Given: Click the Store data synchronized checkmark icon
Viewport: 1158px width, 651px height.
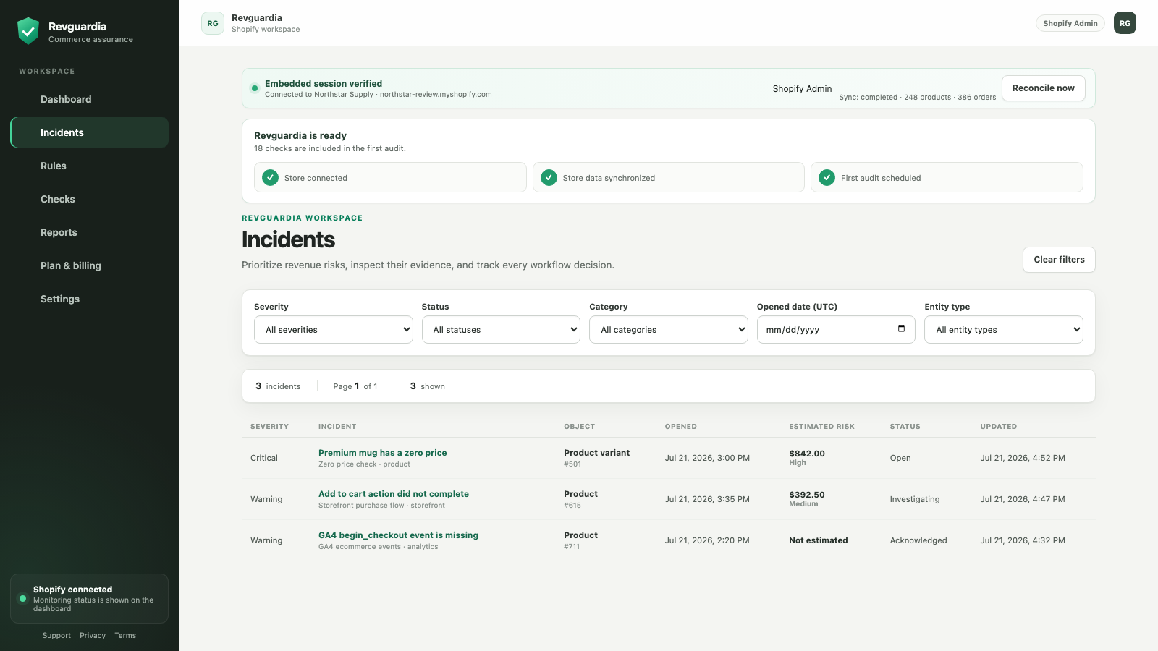Looking at the screenshot, I should click(x=549, y=177).
